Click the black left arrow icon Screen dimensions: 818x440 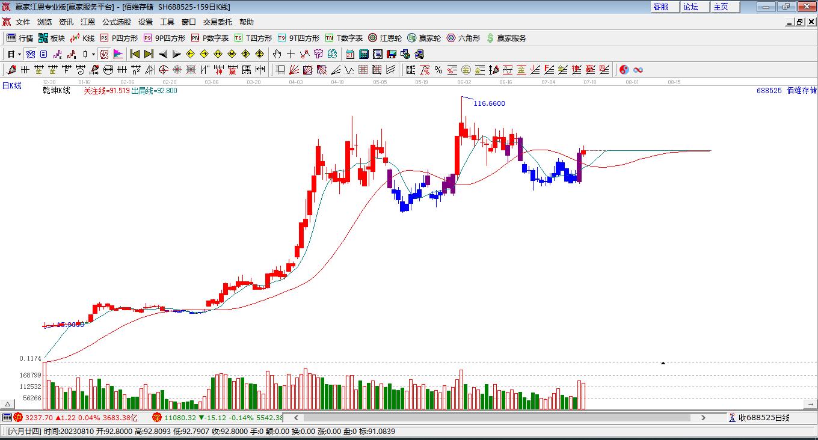click(x=163, y=54)
